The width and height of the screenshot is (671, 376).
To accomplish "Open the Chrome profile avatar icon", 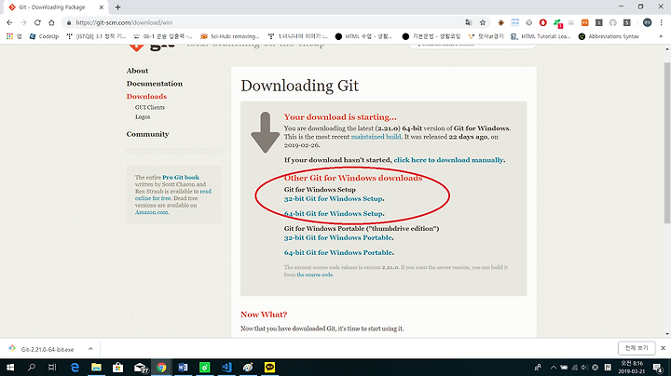I will click(647, 22).
